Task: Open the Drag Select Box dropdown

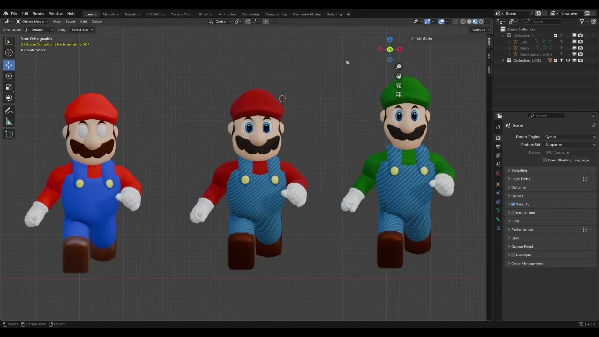Action: [81, 29]
